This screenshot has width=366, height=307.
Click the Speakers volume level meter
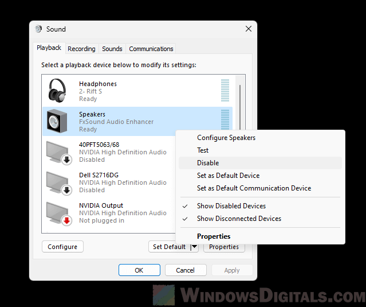coord(225,119)
